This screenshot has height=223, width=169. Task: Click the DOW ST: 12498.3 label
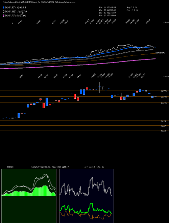[x=15, y=7]
